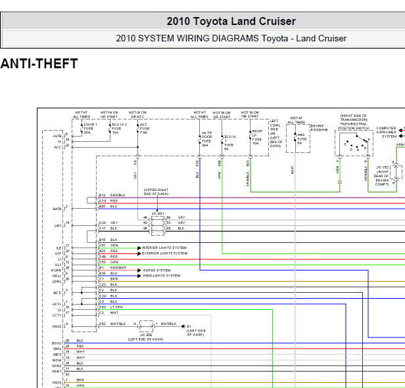Click the 'HEADLIGHTS SYSTEM' reference label

(162, 276)
